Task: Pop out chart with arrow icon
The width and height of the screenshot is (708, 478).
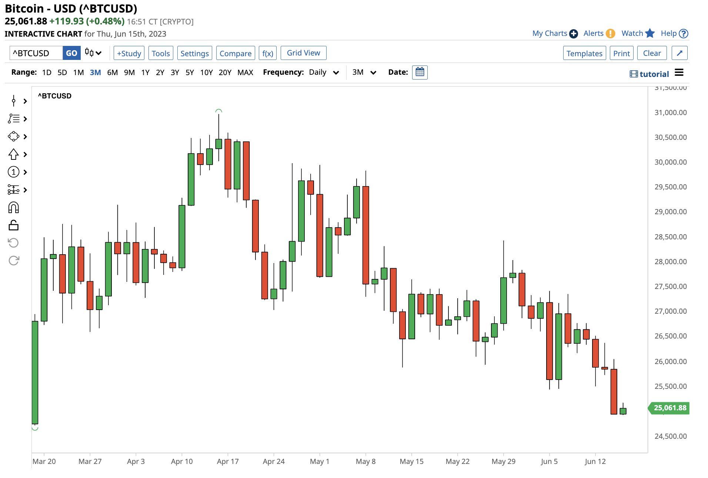Action: point(679,53)
